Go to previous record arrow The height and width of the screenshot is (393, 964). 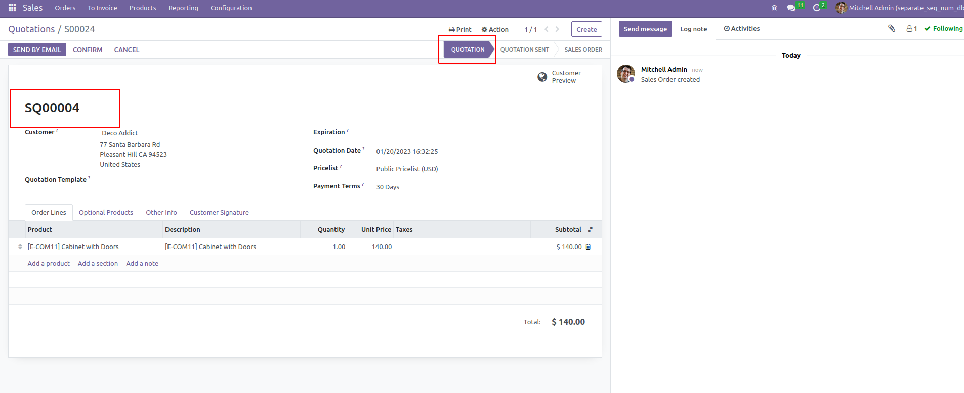547,29
